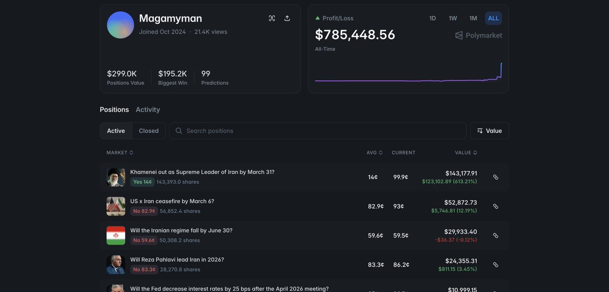The width and height of the screenshot is (609, 292).
Task: Open Khamenei market thumbnail image
Action: point(116,177)
